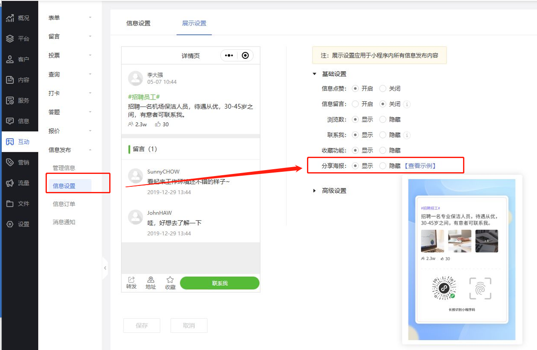537x350 pixels.
Task: Open 信息设置 in the submenu
Action: click(x=64, y=186)
